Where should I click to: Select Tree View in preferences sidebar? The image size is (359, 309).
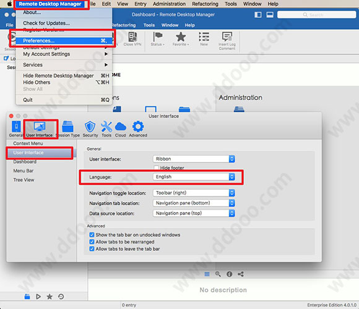click(24, 180)
